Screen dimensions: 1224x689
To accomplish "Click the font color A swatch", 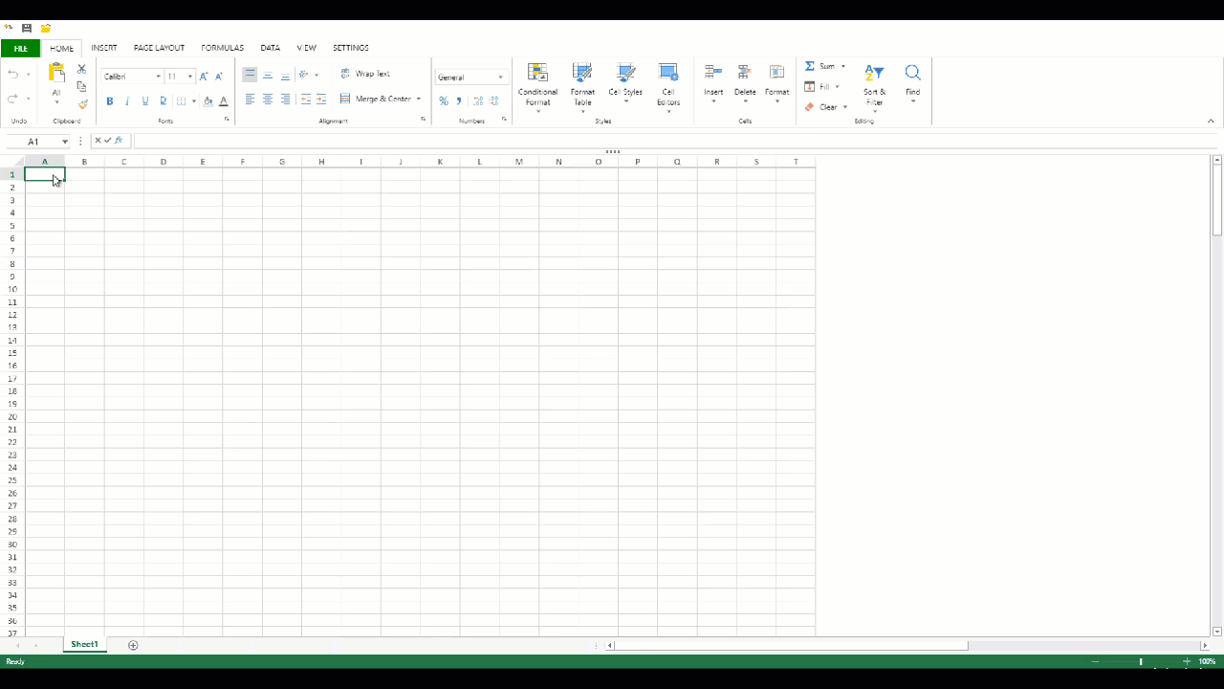I will pos(224,100).
